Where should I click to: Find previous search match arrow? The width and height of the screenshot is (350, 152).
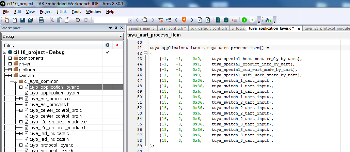tap(137, 20)
